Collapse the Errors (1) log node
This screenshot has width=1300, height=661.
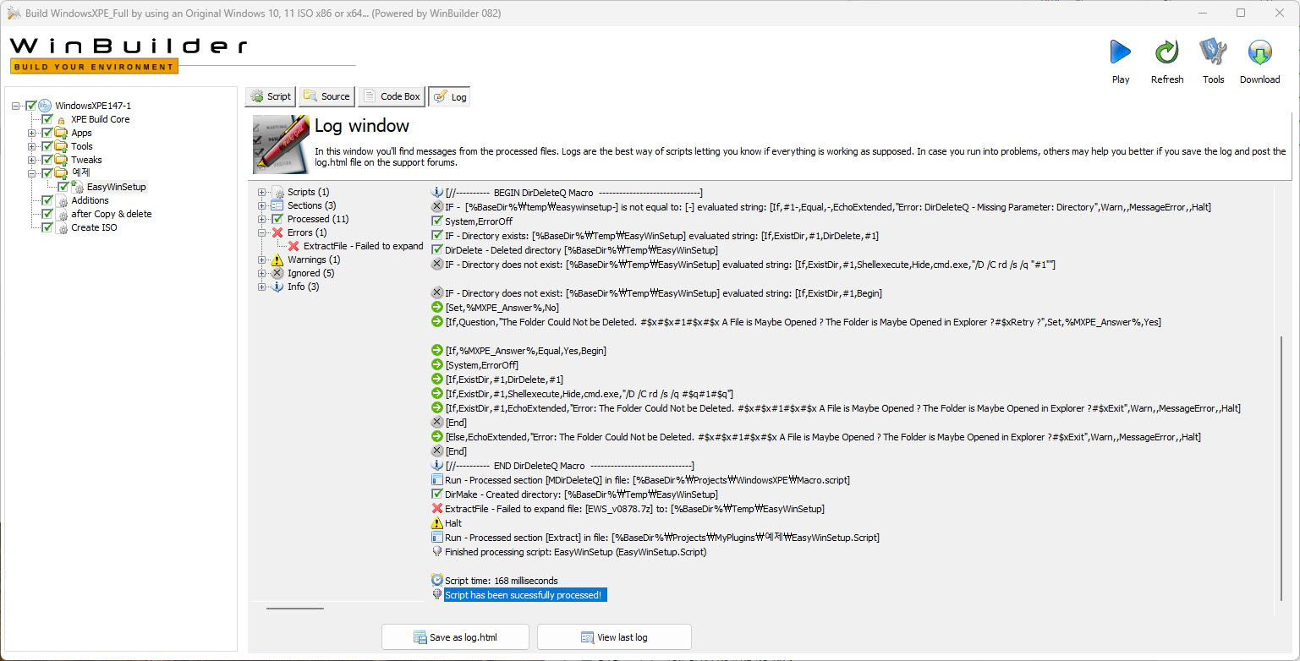pyautogui.click(x=262, y=232)
